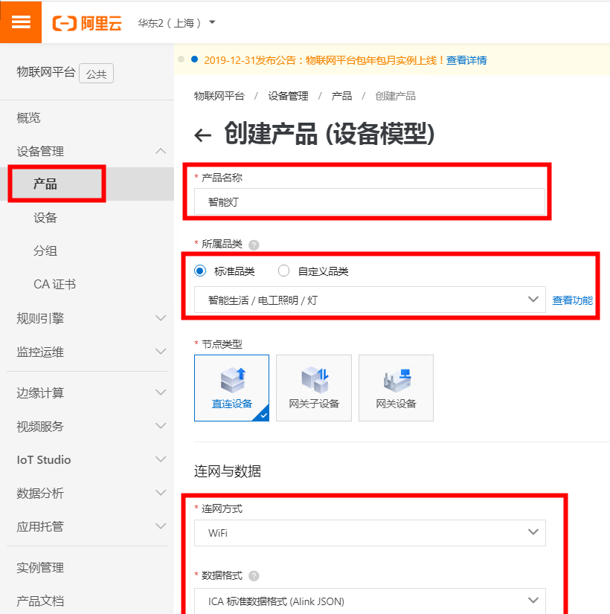Click the 产品名称 input field

tap(370, 201)
